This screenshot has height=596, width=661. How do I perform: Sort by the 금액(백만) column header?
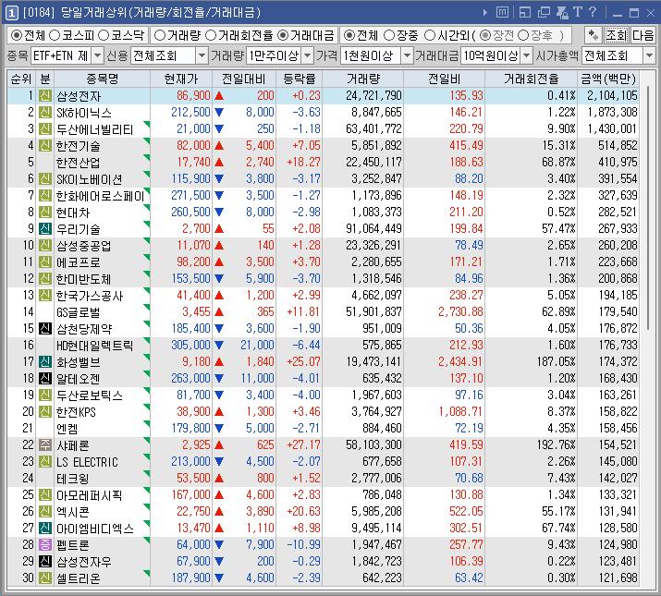(x=608, y=79)
